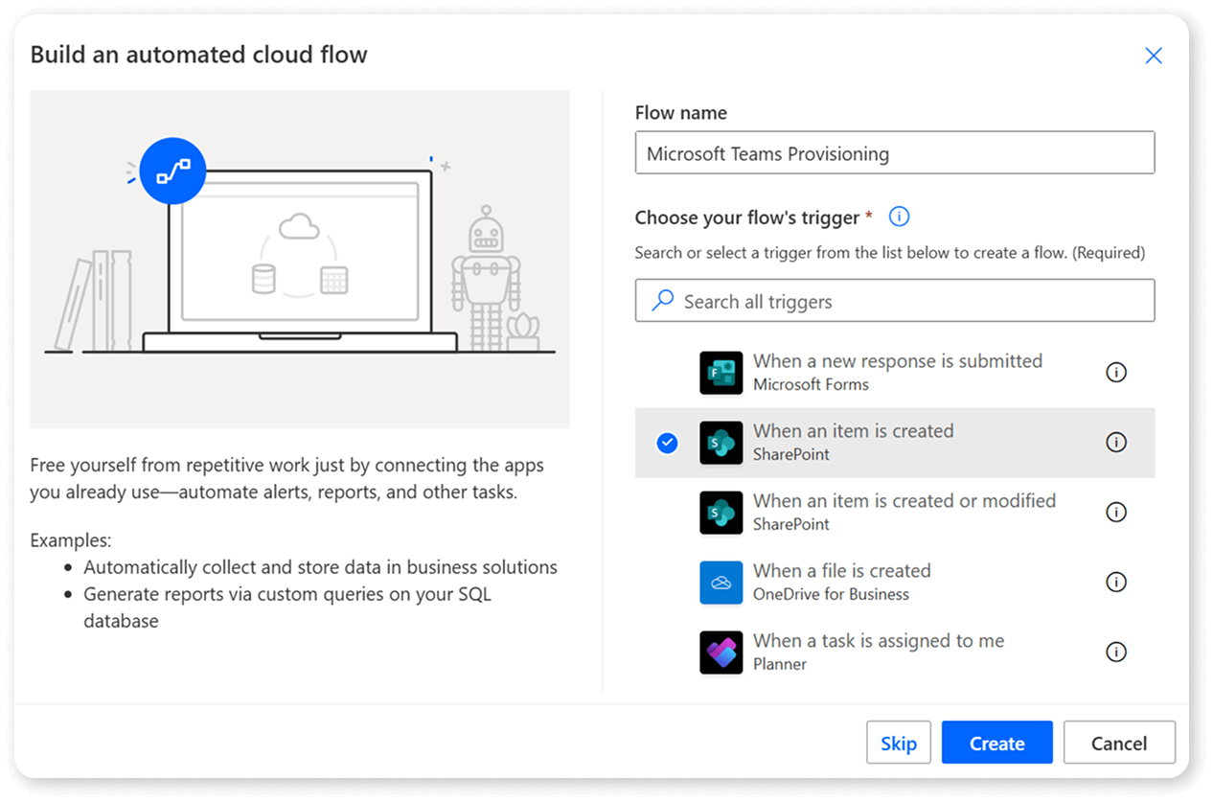Click the search magnifier icon in the trigger box
The height and width of the screenshot is (802, 1213).
click(x=662, y=301)
